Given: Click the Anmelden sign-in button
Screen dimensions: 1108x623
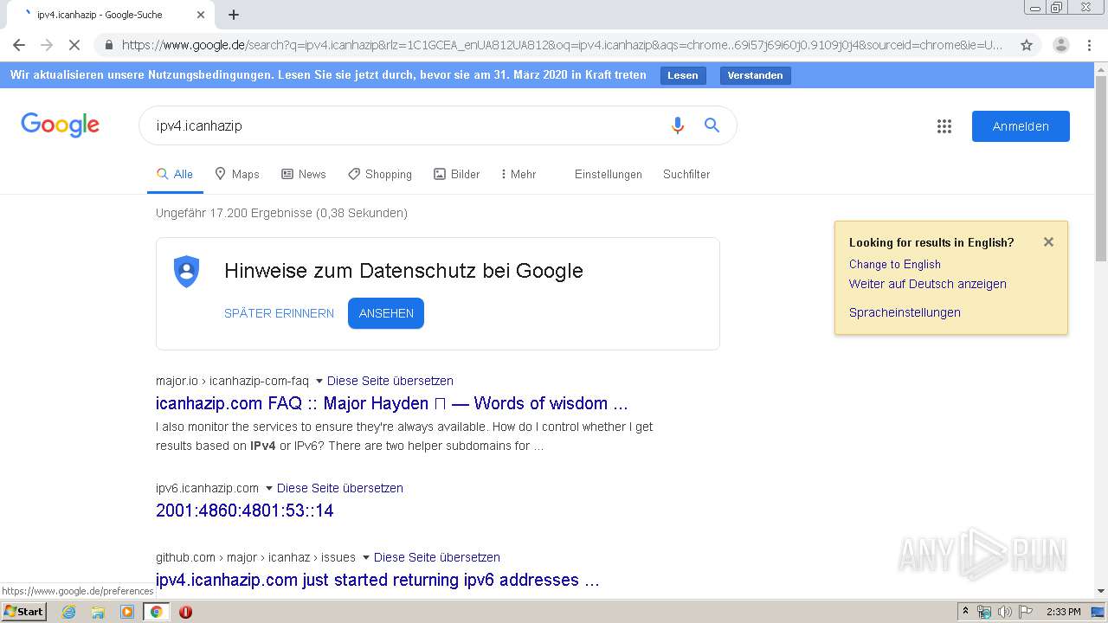Looking at the screenshot, I should click(x=1021, y=126).
